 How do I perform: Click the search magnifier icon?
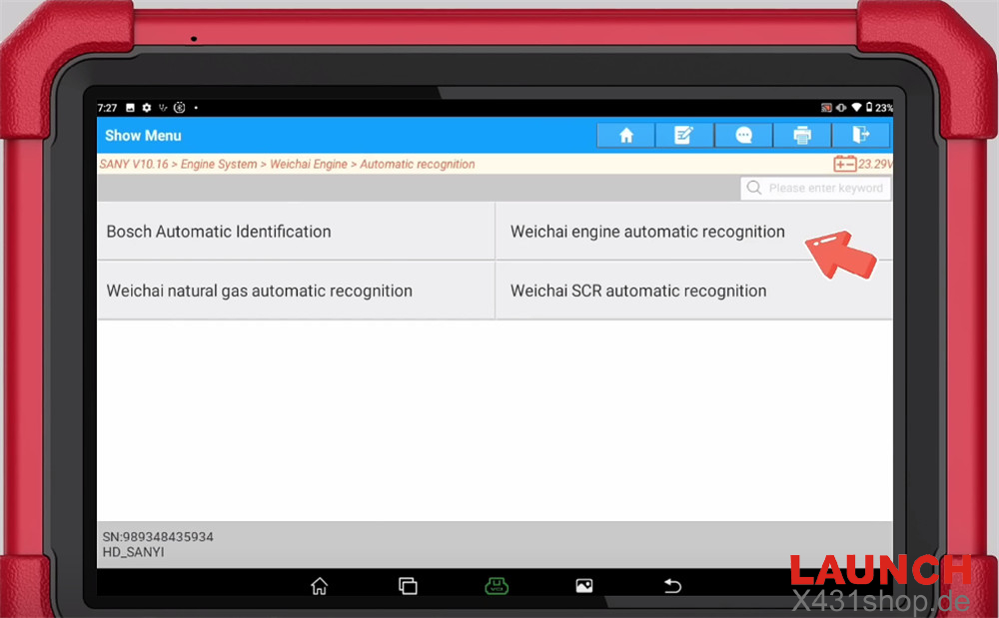coord(754,188)
